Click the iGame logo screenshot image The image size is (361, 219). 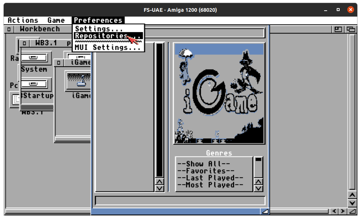tap(219, 93)
